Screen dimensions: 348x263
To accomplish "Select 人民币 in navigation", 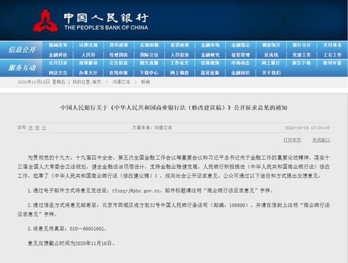I will (x=89, y=55).
